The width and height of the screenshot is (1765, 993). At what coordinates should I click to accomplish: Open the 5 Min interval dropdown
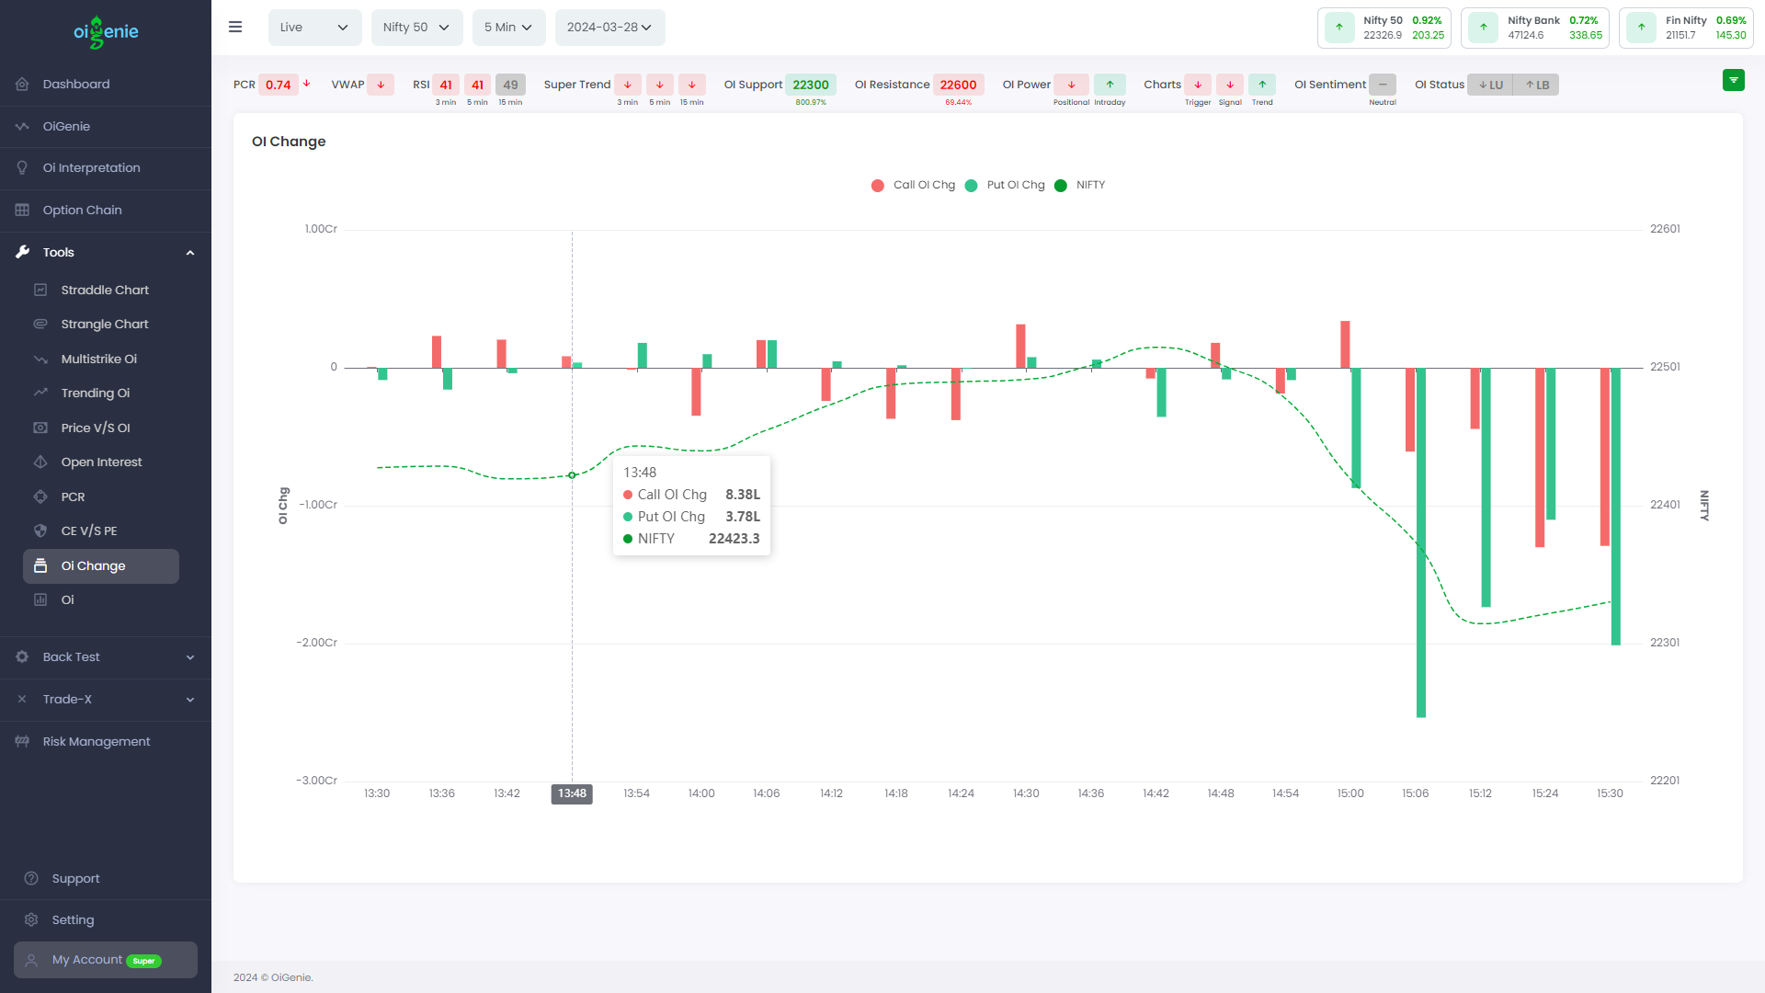tap(508, 27)
